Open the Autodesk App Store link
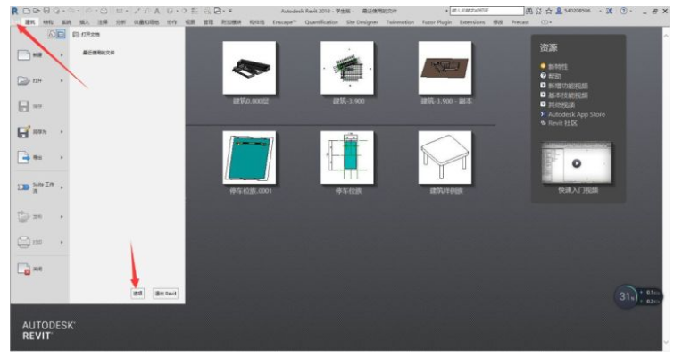Screen dimensions: 682x357 577,114
